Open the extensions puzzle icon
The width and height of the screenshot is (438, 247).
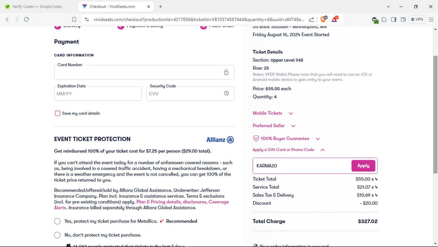coord(384,20)
